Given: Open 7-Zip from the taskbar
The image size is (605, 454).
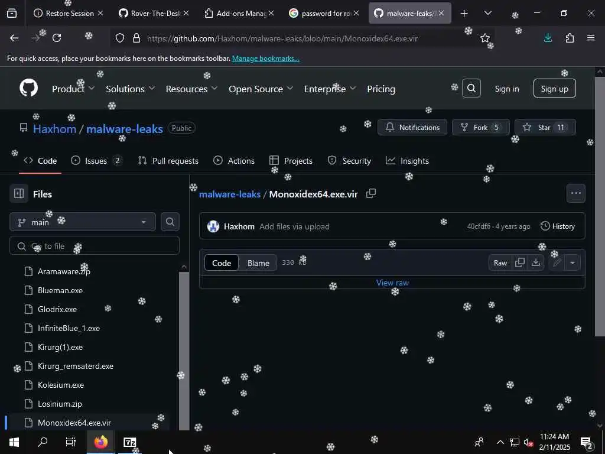Looking at the screenshot, I should pos(129,442).
